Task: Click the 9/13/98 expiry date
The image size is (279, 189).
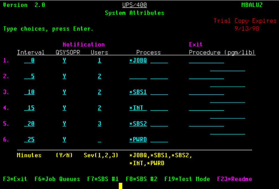Action: (247, 29)
